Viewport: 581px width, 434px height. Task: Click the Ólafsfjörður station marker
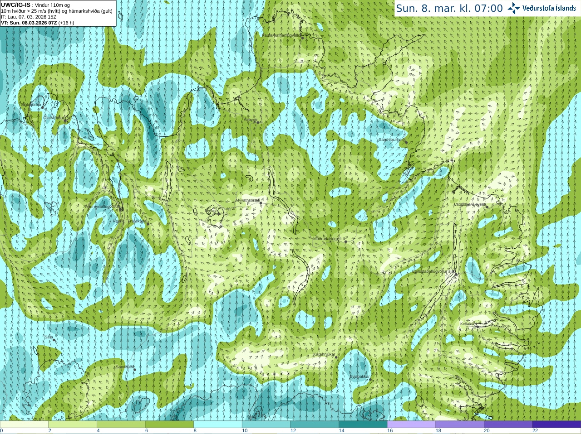(65, 121)
